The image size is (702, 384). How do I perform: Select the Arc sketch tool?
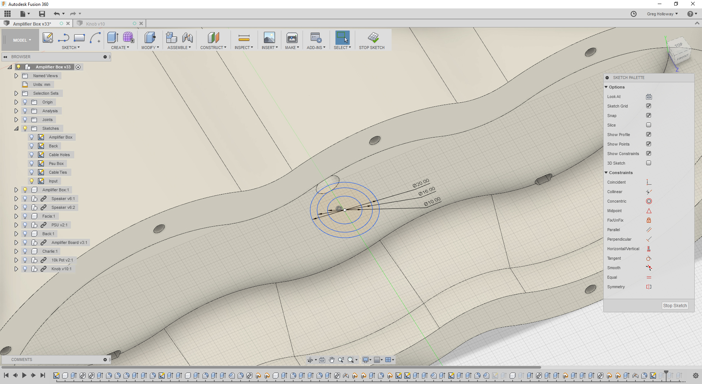coord(95,38)
